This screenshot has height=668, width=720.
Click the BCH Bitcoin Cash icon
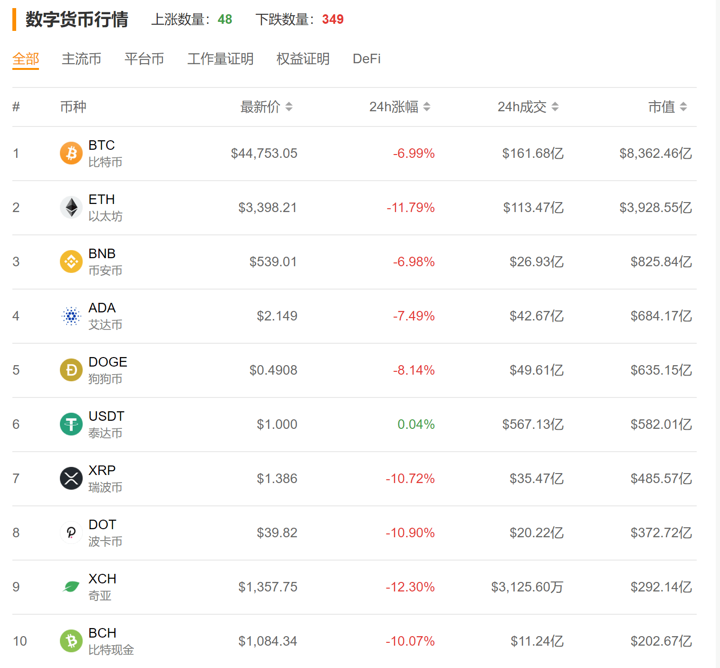click(71, 641)
